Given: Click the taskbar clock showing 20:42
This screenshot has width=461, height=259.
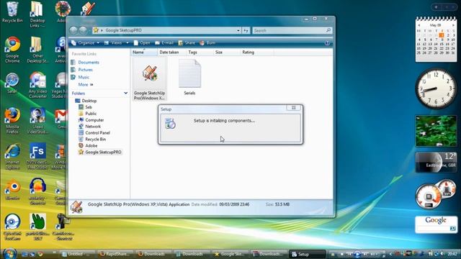Looking at the screenshot, I should (x=452, y=254).
